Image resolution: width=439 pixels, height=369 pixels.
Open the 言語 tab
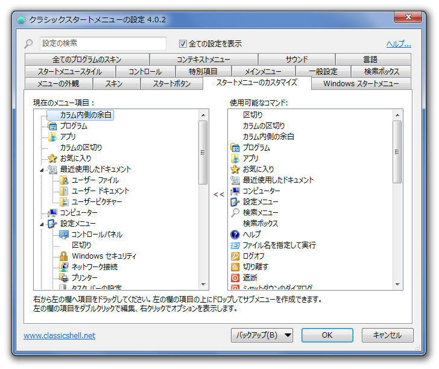point(373,59)
